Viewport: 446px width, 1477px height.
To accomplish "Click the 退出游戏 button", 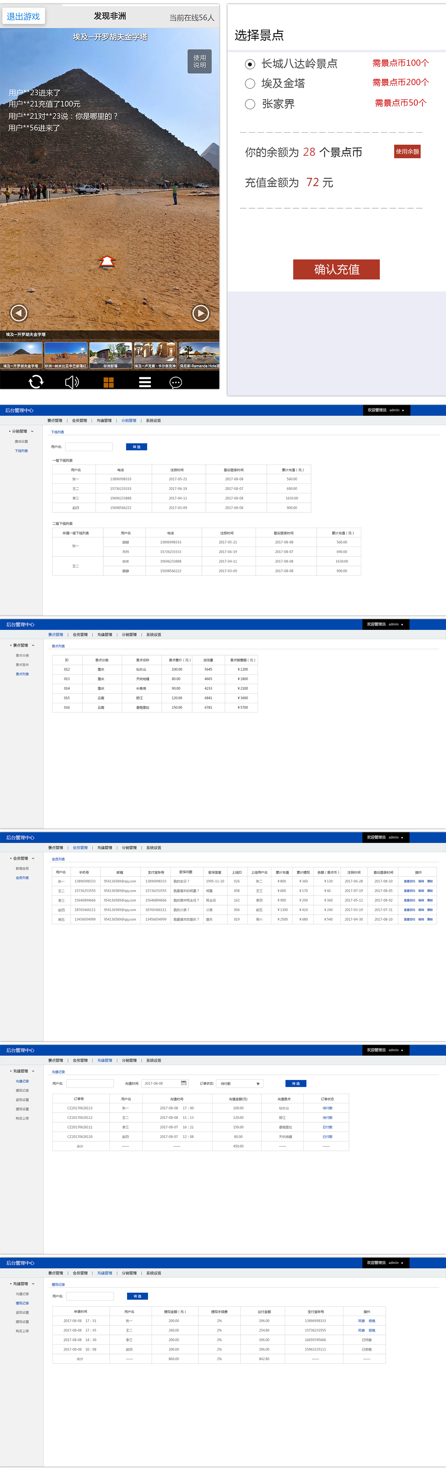I will (23, 17).
